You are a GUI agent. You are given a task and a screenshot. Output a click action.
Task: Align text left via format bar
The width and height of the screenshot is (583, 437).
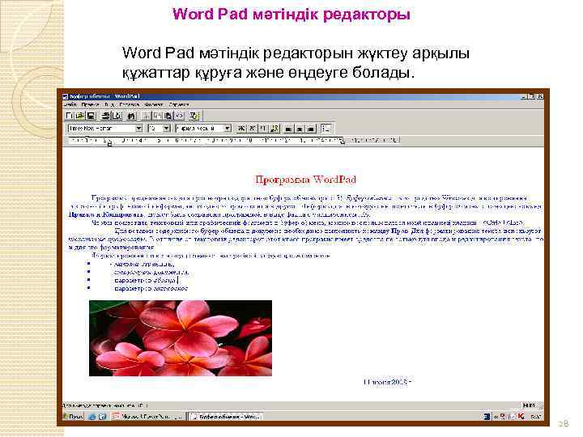click(x=288, y=129)
